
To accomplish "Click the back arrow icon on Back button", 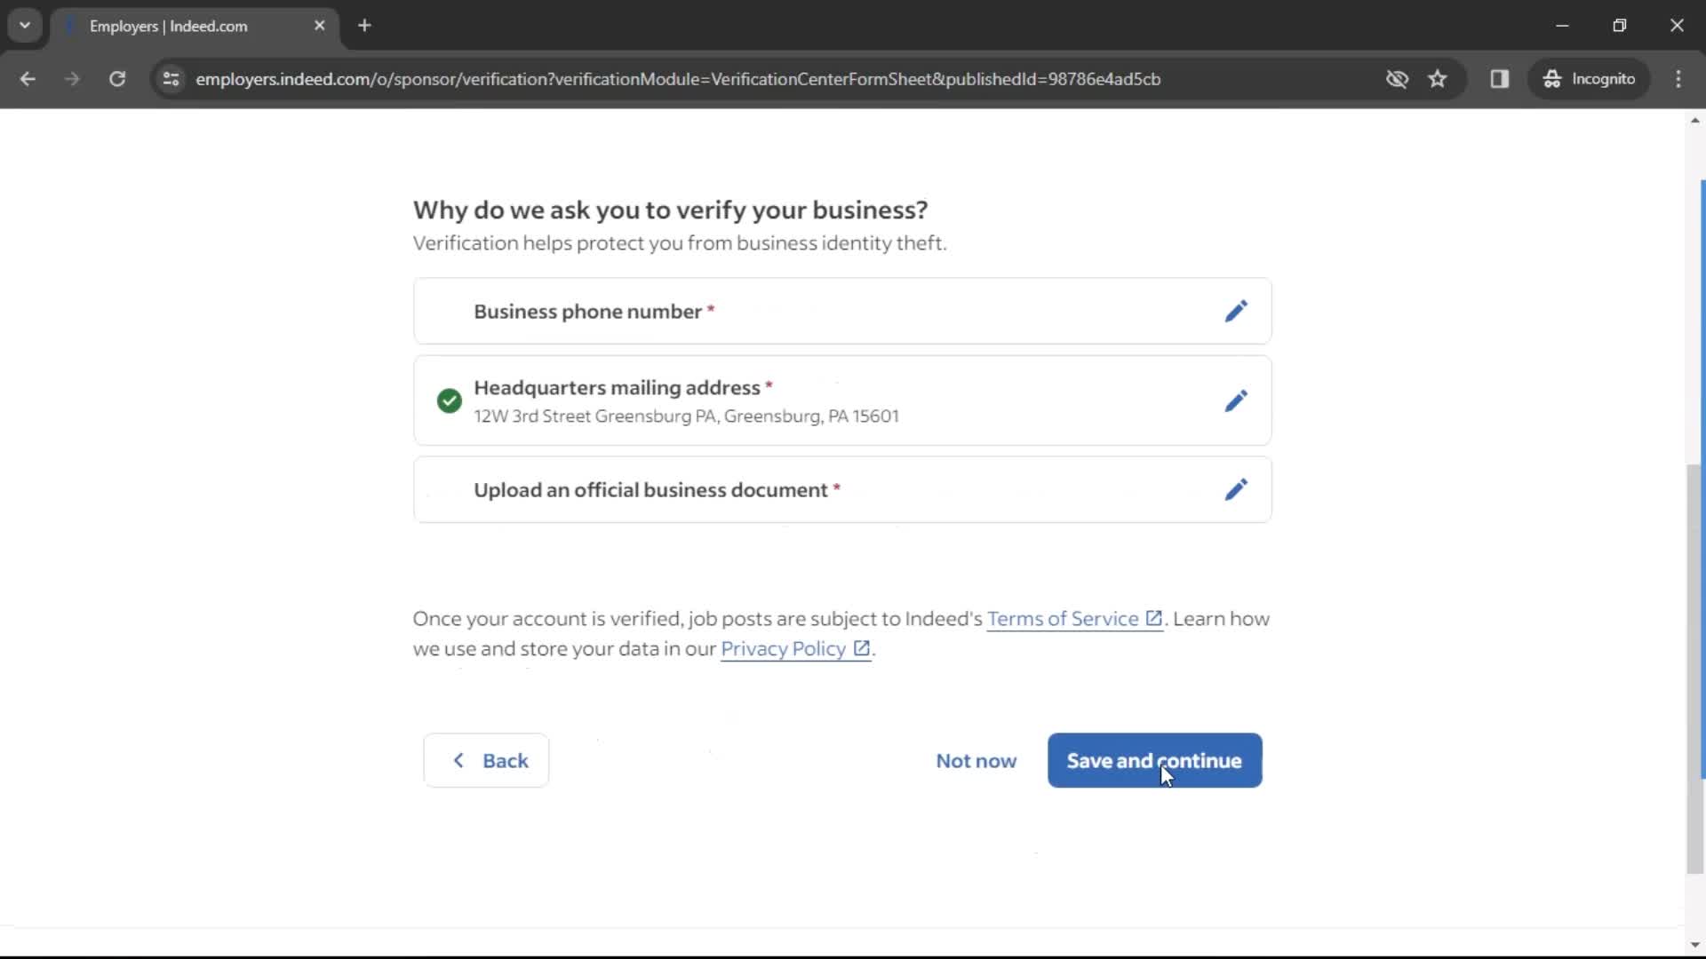I will tap(459, 760).
